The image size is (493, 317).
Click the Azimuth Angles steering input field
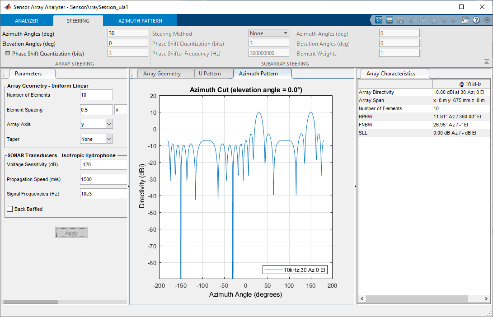coord(128,33)
